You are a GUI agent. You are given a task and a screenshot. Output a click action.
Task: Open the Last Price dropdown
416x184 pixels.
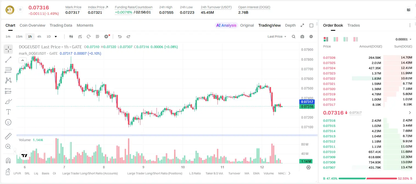click(x=277, y=37)
